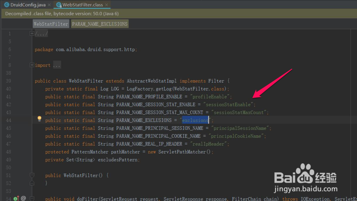Click the pathMatcher field name
The width and height of the screenshot is (357, 201).
125,152
